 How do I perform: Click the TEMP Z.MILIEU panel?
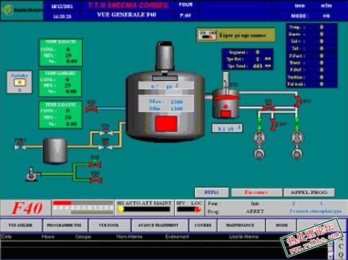tap(60, 83)
